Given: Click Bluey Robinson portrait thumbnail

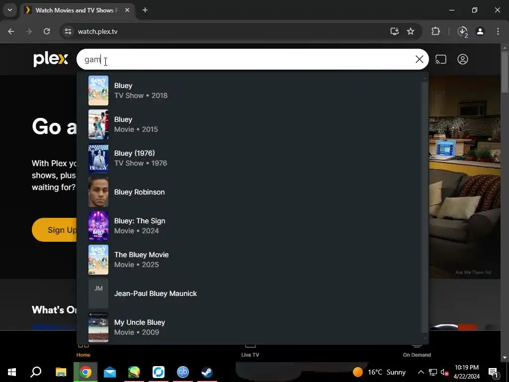Looking at the screenshot, I should pyautogui.click(x=98, y=192).
